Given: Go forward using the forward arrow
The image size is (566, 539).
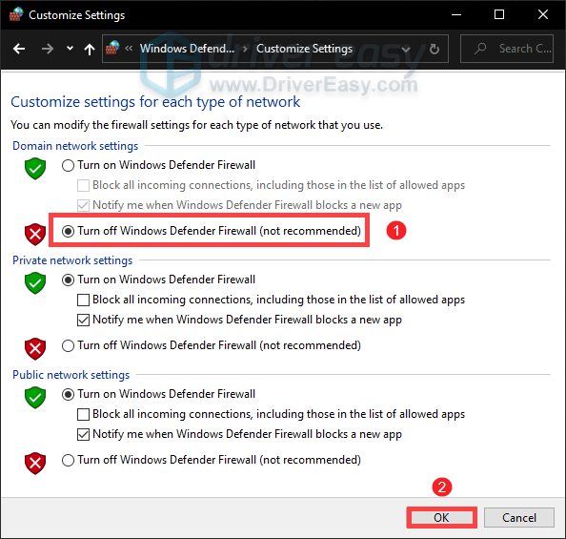Looking at the screenshot, I should pyautogui.click(x=48, y=49).
